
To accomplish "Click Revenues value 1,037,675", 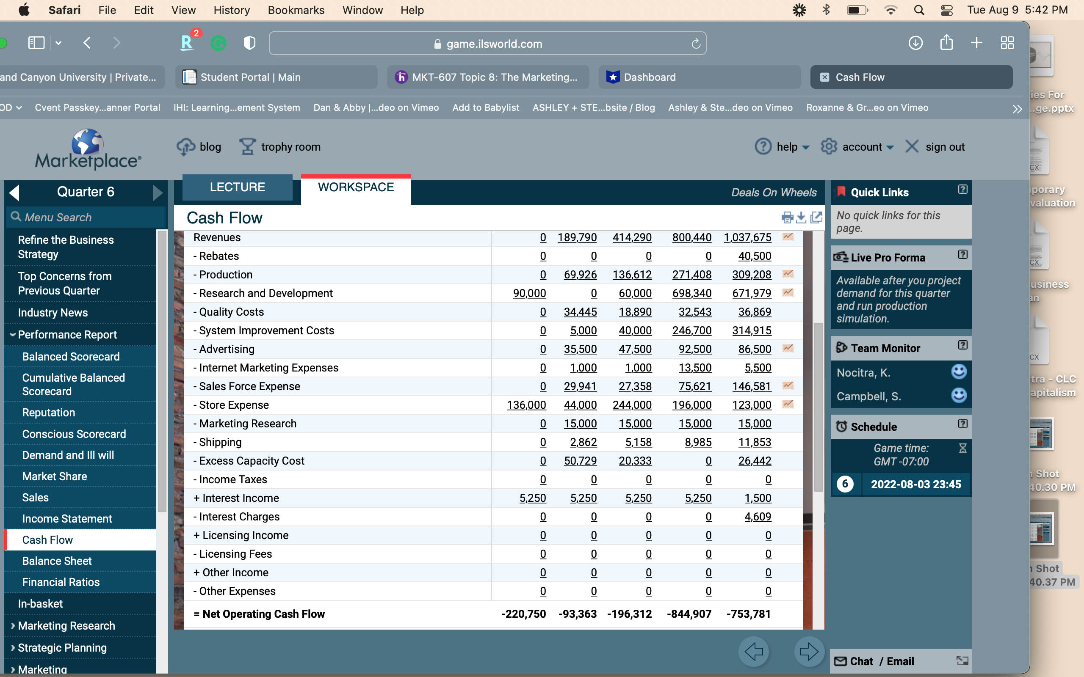I will 748,237.
